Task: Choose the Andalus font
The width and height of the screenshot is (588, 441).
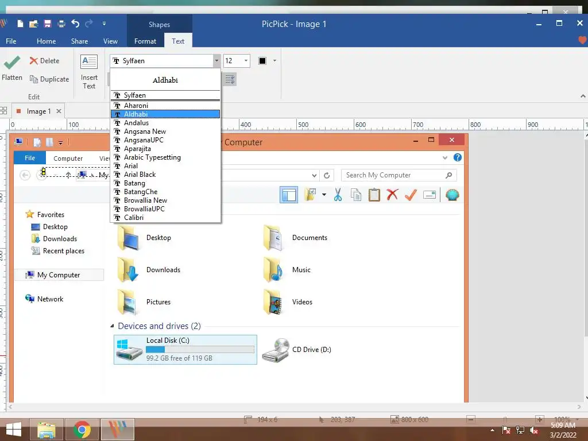Action: click(165, 123)
